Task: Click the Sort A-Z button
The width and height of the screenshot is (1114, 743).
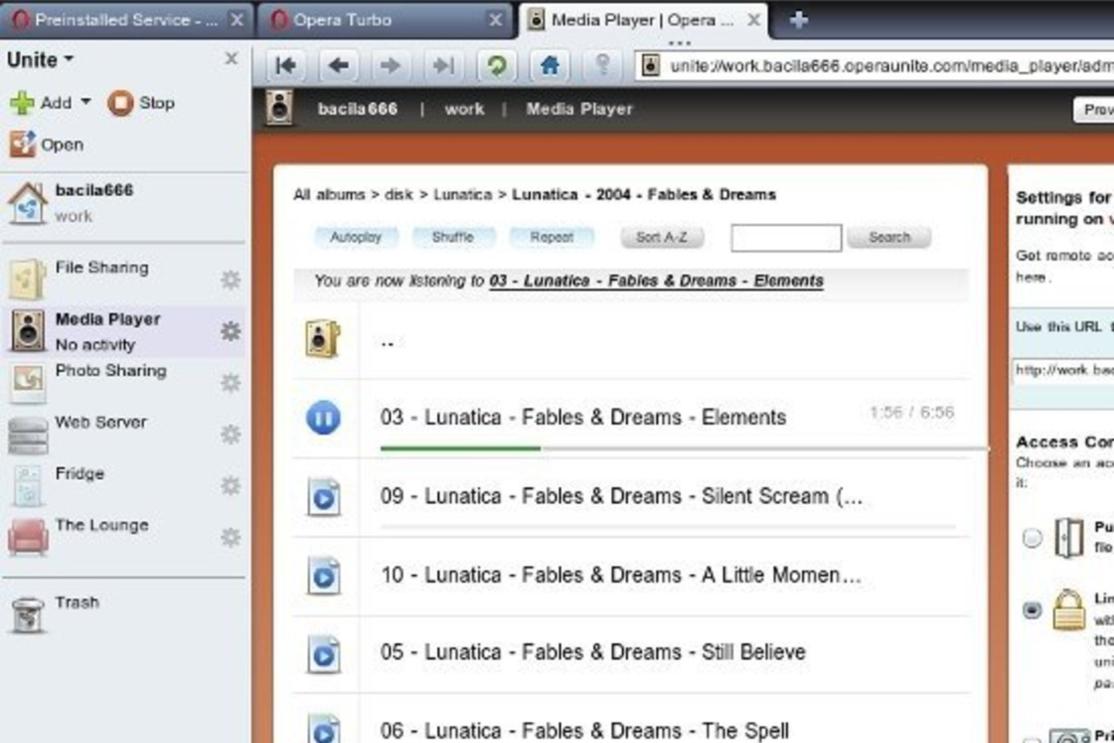Action: coord(661,237)
